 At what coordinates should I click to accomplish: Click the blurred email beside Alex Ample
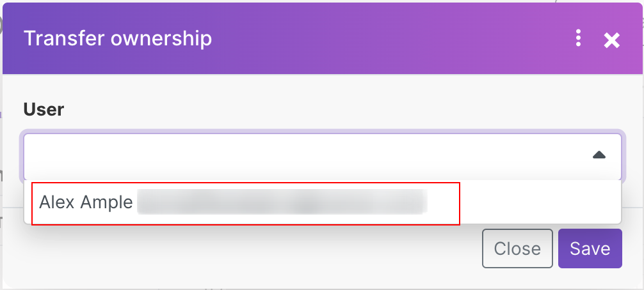(282, 202)
